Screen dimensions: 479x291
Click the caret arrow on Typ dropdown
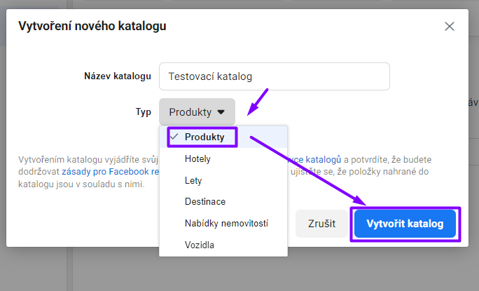[221, 111]
